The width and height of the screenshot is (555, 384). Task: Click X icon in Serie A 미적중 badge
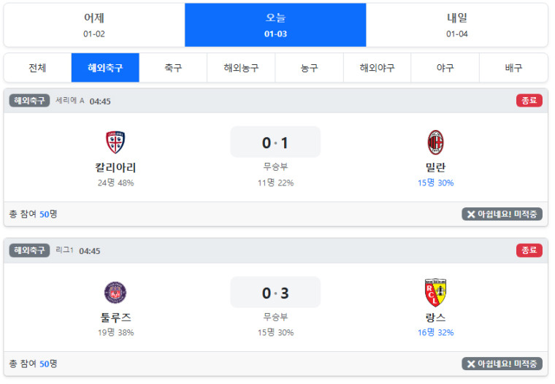(x=471, y=215)
